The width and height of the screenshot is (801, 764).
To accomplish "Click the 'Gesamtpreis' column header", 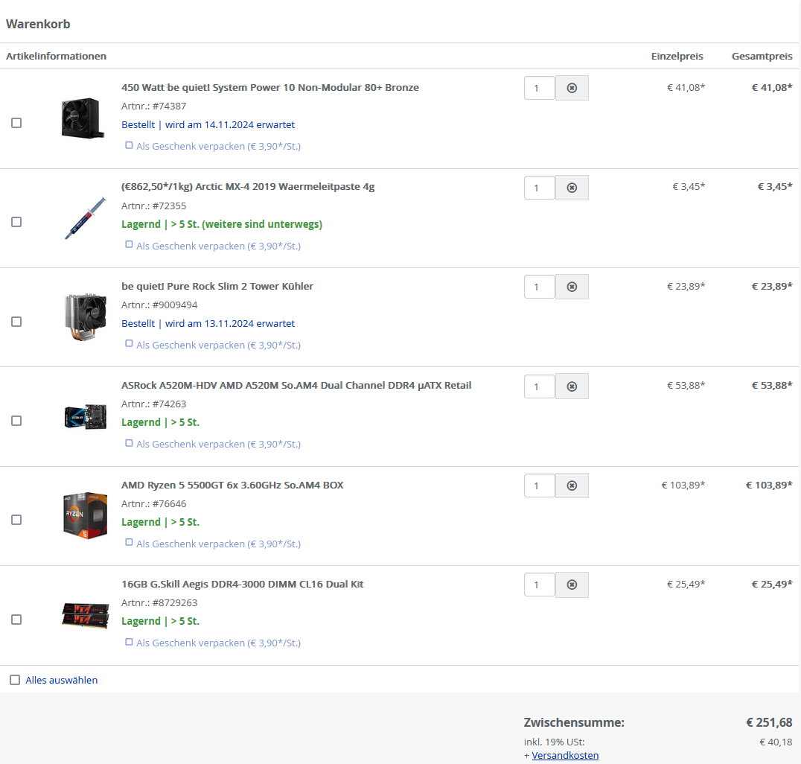I will [762, 56].
